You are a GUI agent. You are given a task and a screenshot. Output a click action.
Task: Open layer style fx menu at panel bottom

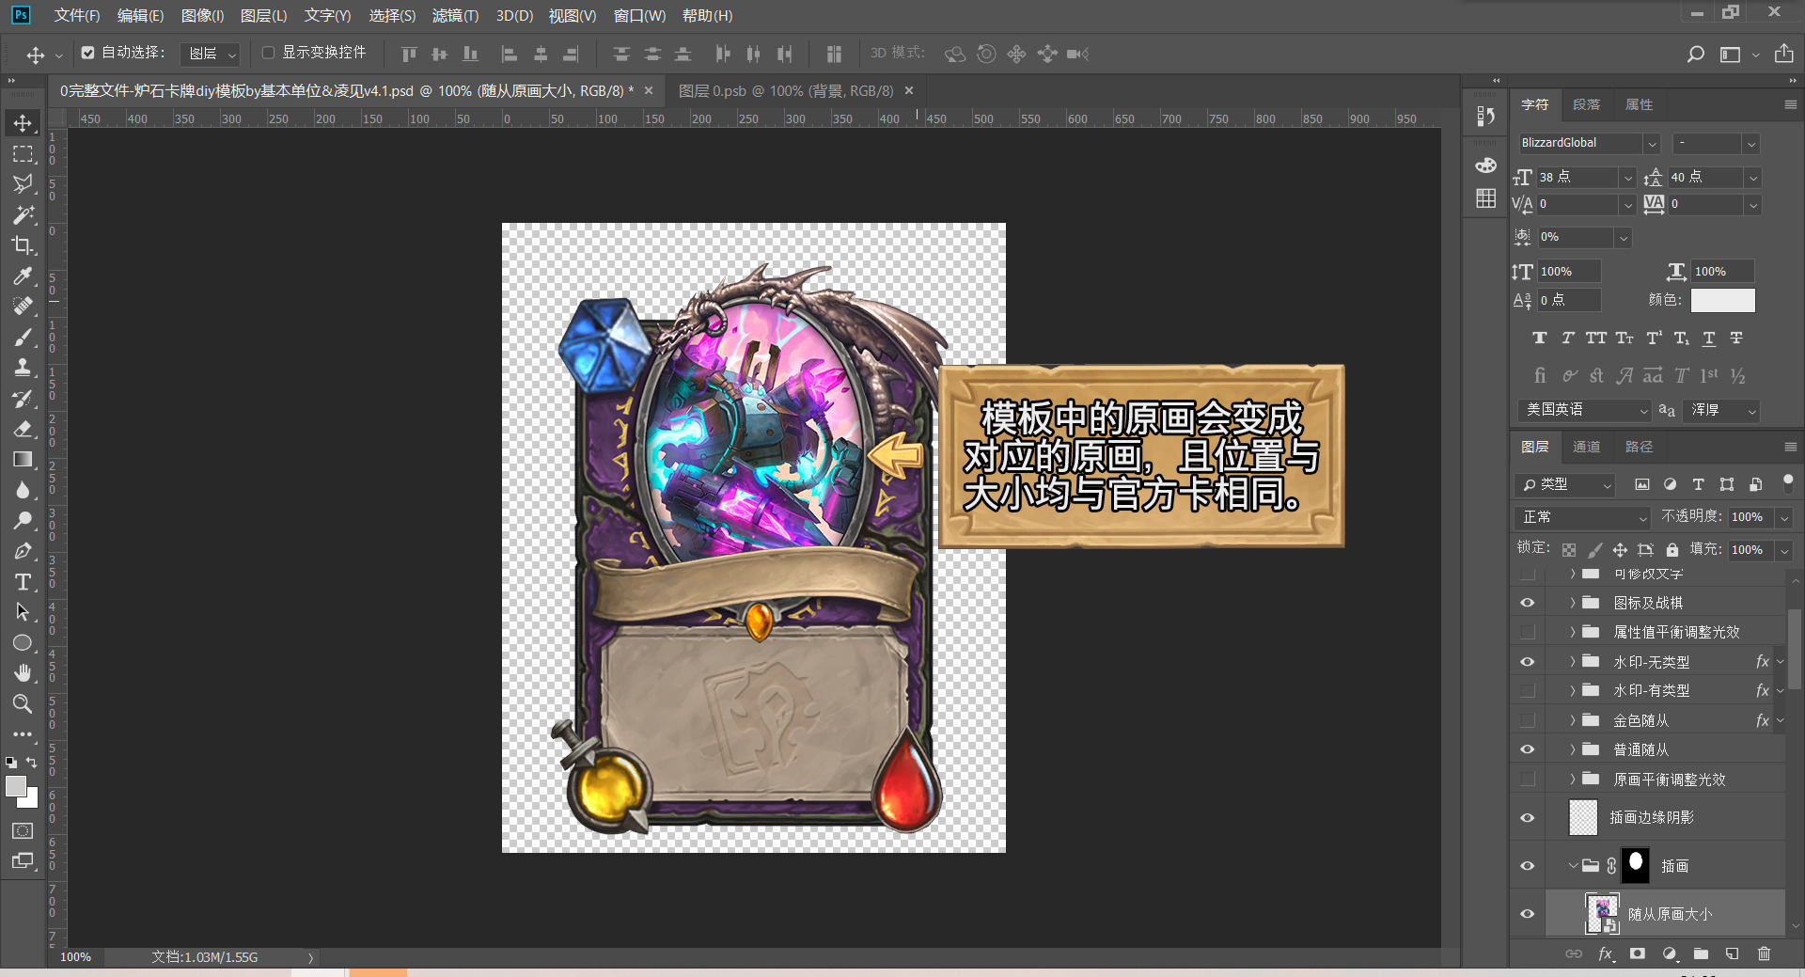(x=1607, y=953)
